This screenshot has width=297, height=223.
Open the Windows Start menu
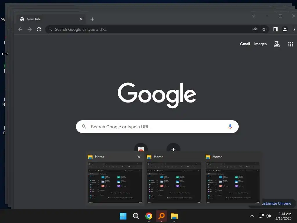pyautogui.click(x=123, y=216)
